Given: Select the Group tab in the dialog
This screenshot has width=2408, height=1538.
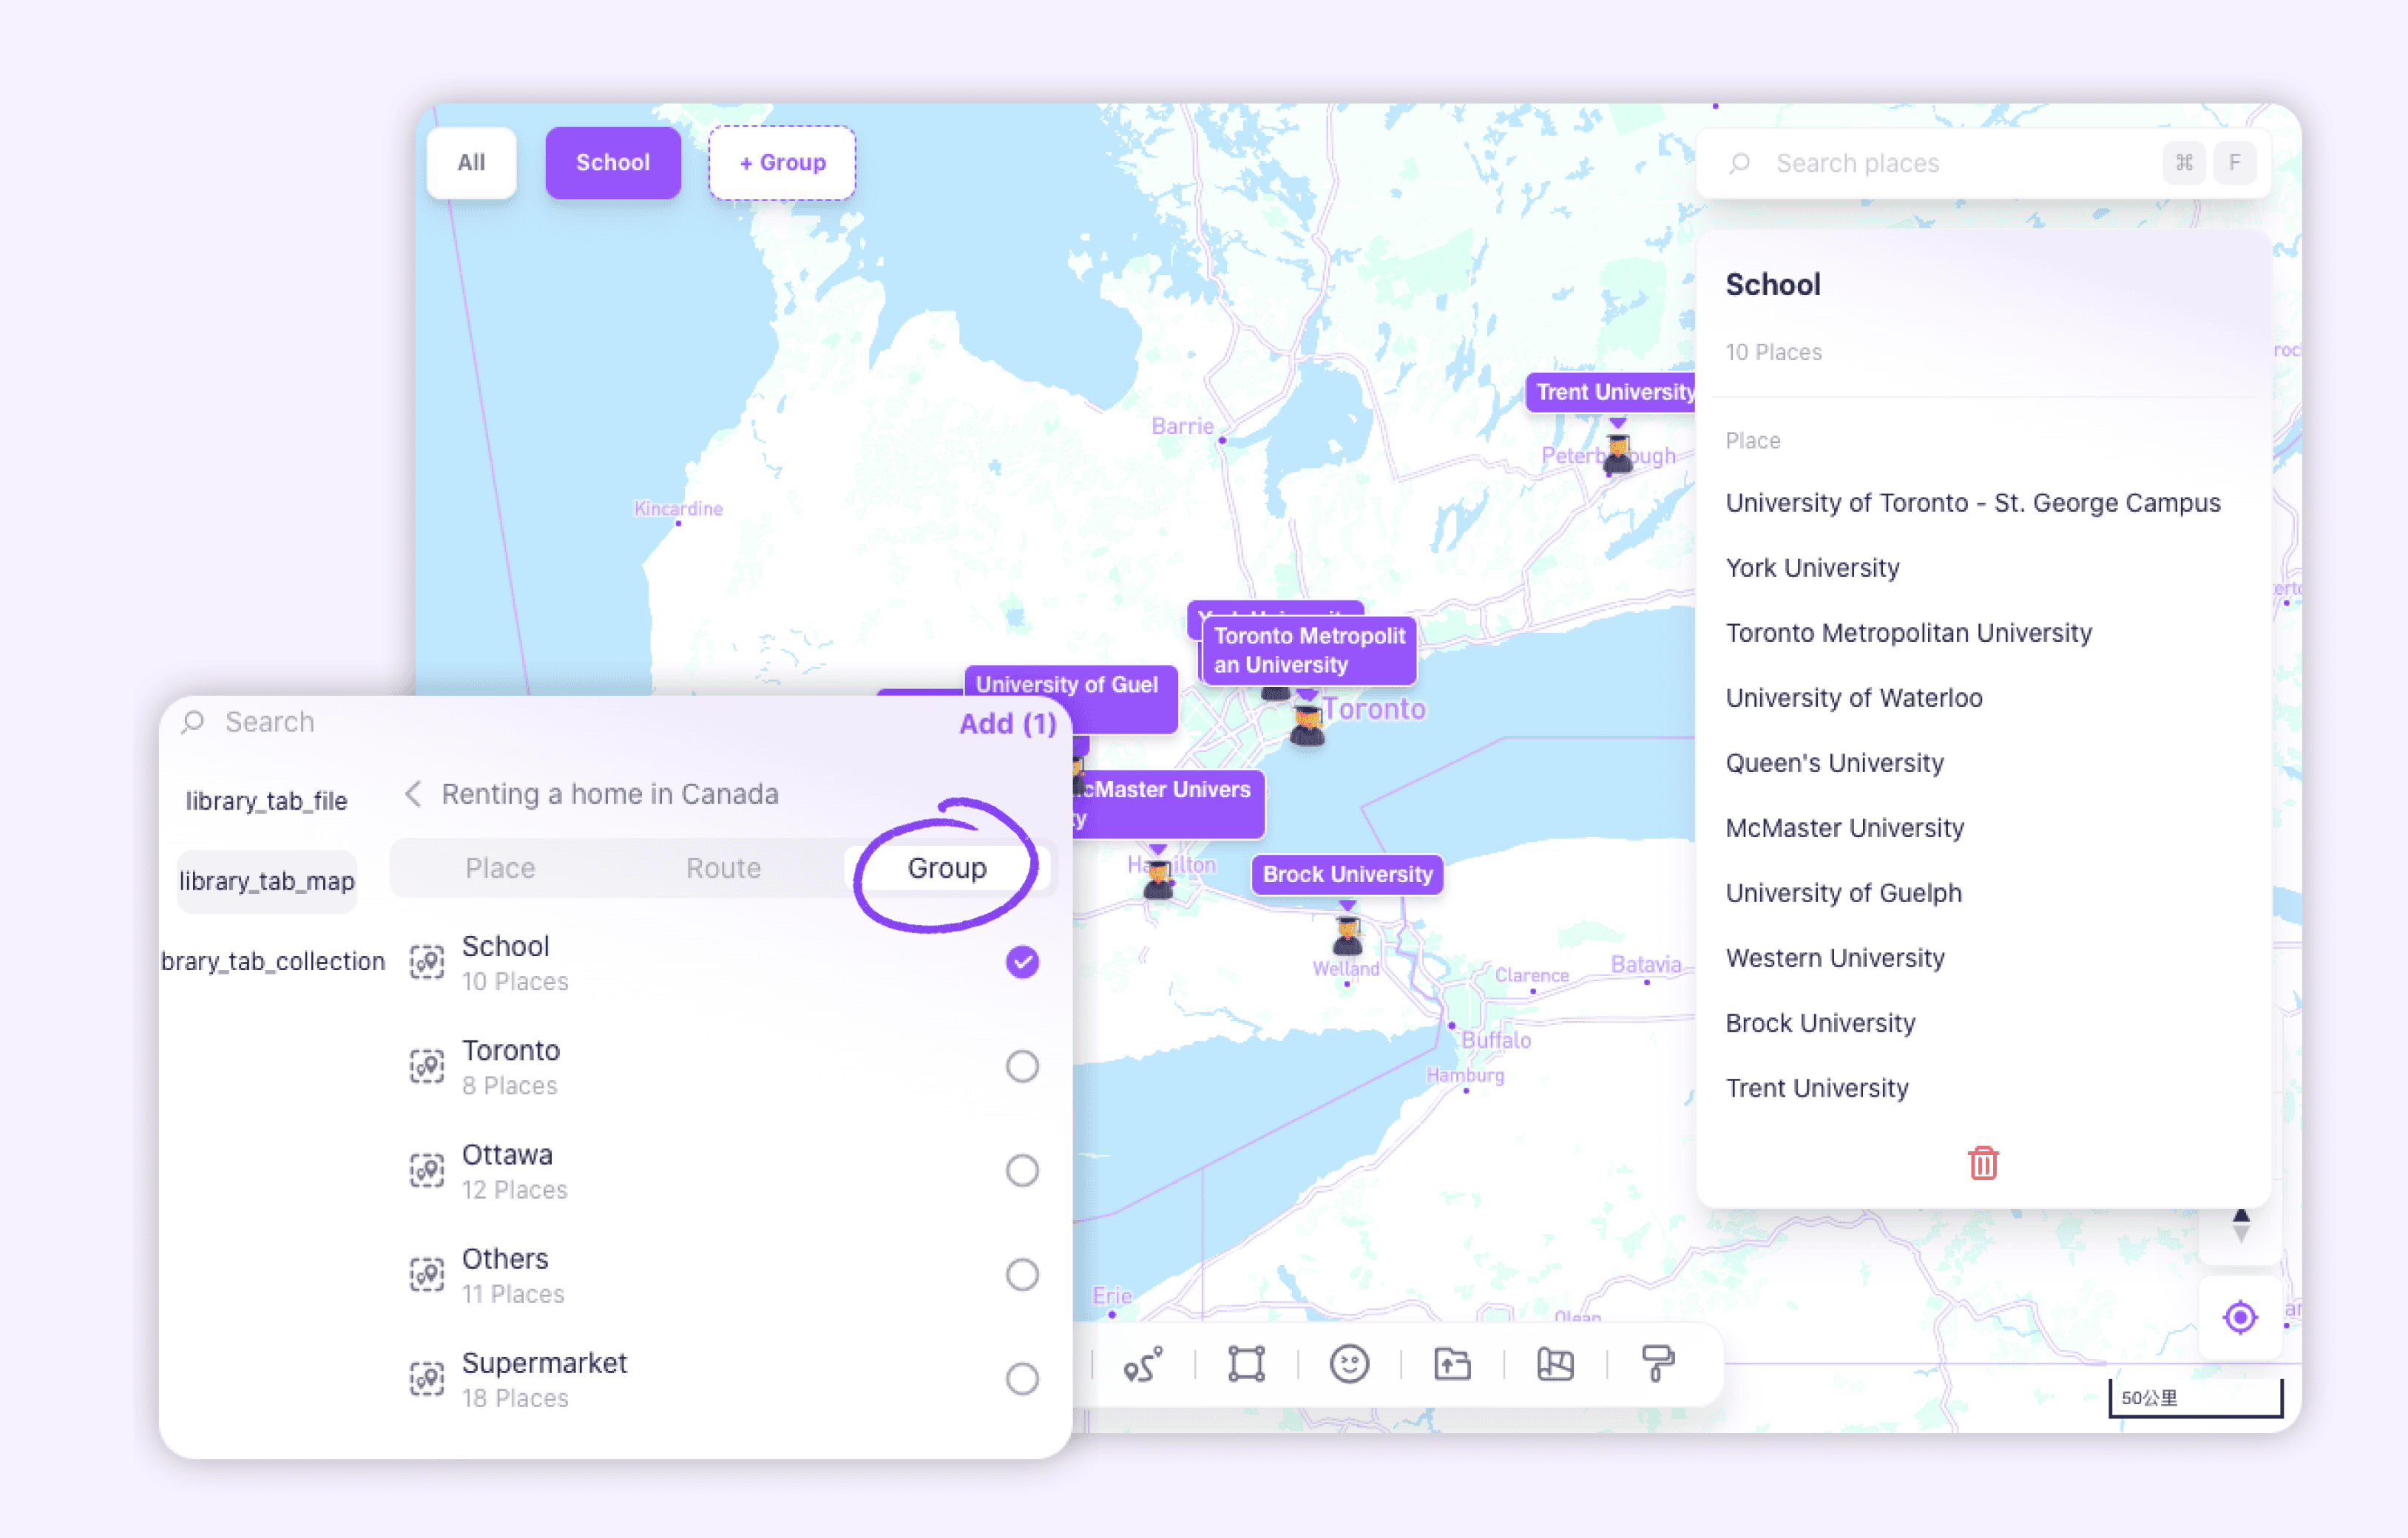Looking at the screenshot, I should click(946, 867).
